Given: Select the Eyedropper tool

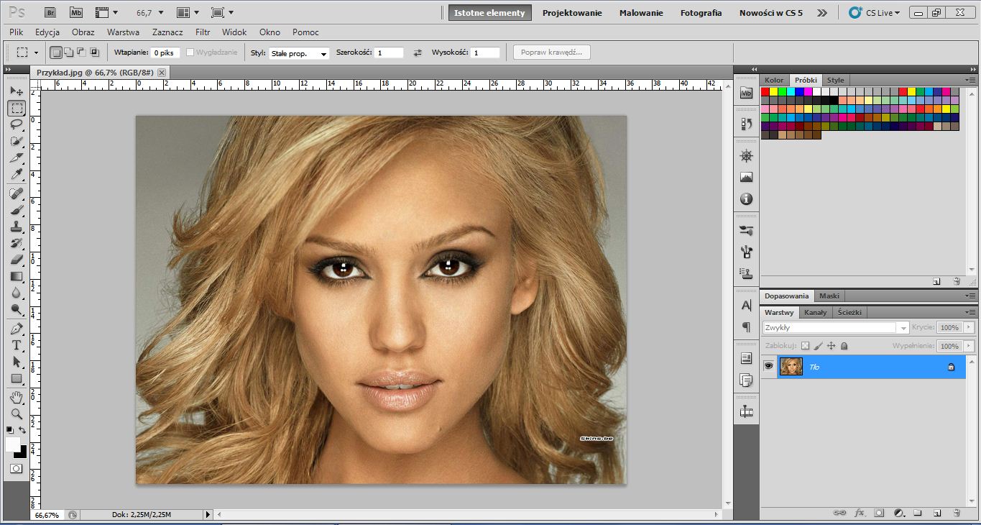Looking at the screenshot, I should pyautogui.click(x=17, y=174).
